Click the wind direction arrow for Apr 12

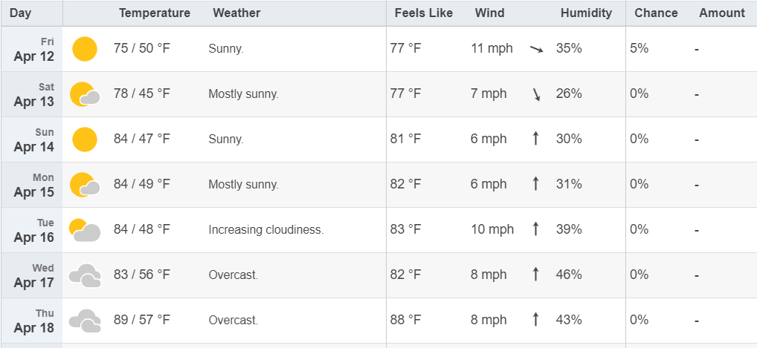tap(536, 49)
